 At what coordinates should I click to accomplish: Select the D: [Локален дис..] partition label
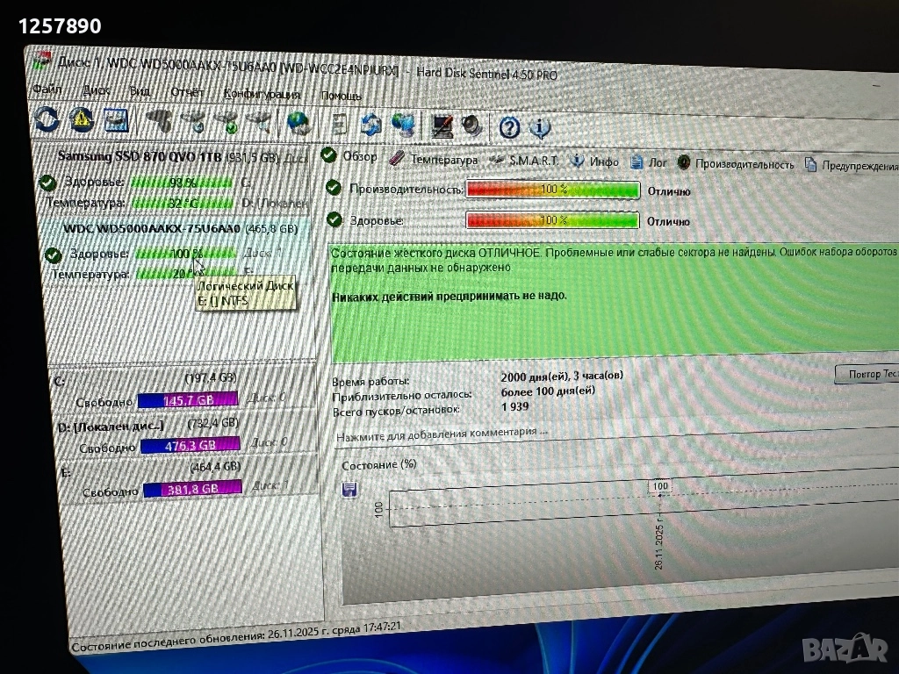pos(111,427)
